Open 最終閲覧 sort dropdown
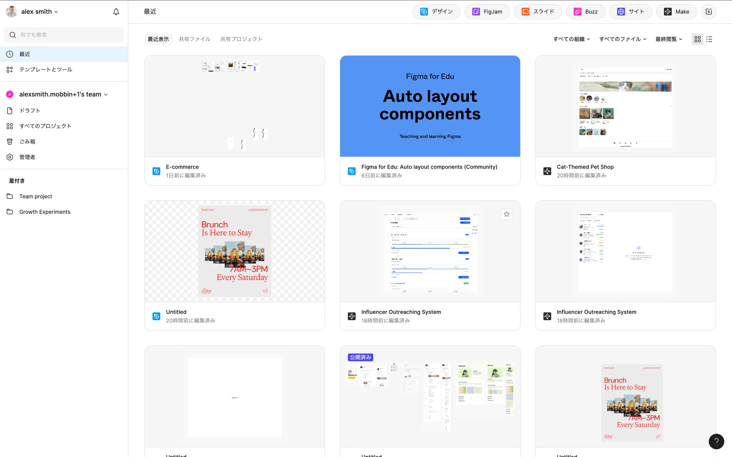The image size is (732, 457). (x=668, y=39)
